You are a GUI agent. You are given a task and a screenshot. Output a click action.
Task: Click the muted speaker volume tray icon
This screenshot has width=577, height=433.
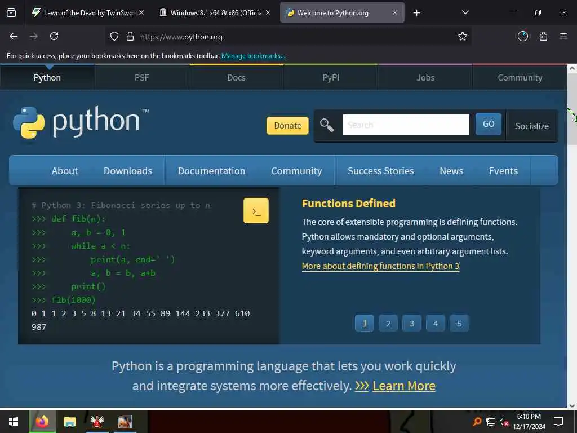504,422
